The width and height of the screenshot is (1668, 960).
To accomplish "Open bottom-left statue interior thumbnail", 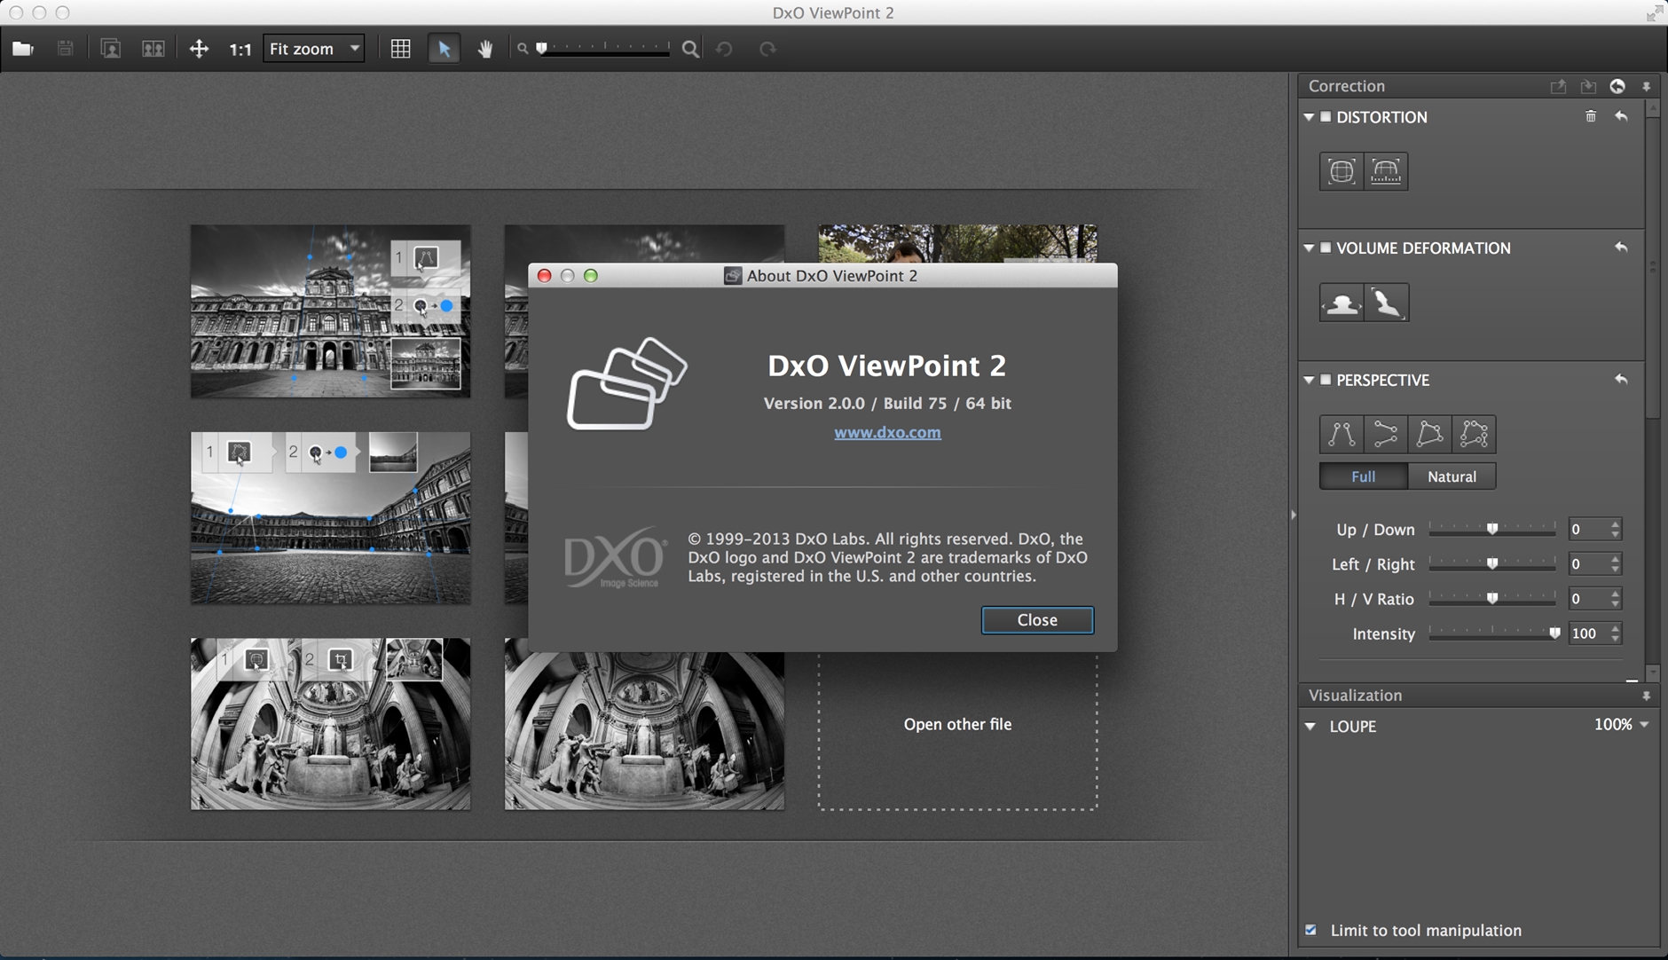I will [330, 724].
